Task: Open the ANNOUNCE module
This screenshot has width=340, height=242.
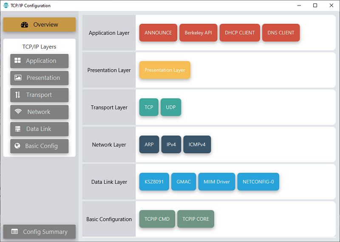Action: [x=158, y=33]
